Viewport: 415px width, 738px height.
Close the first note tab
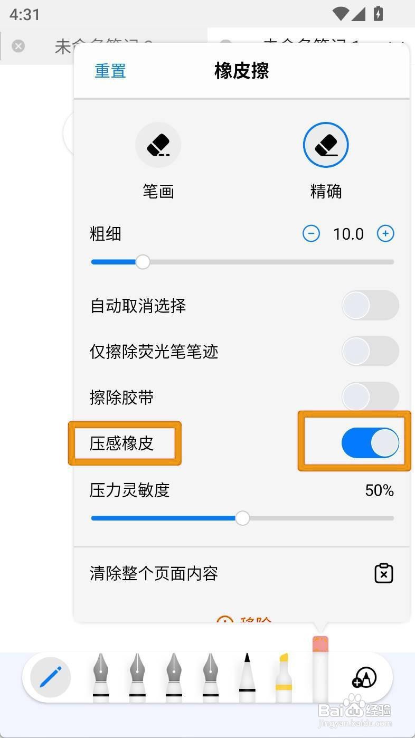coord(18,46)
